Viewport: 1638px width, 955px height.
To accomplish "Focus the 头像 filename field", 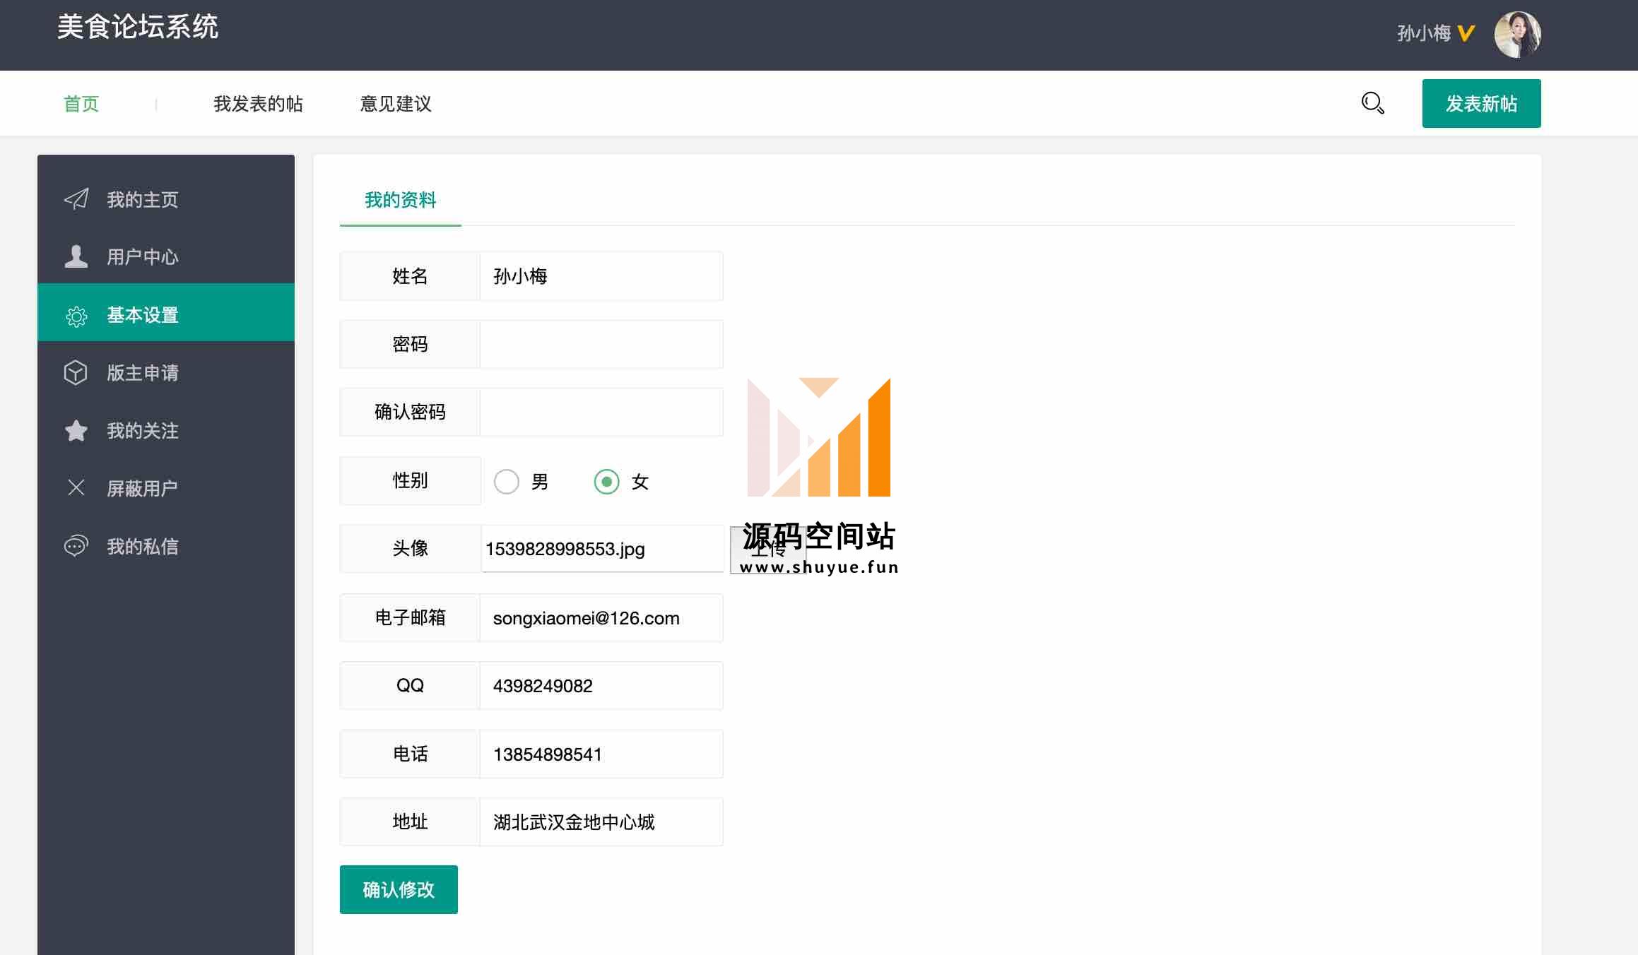I will tap(603, 549).
